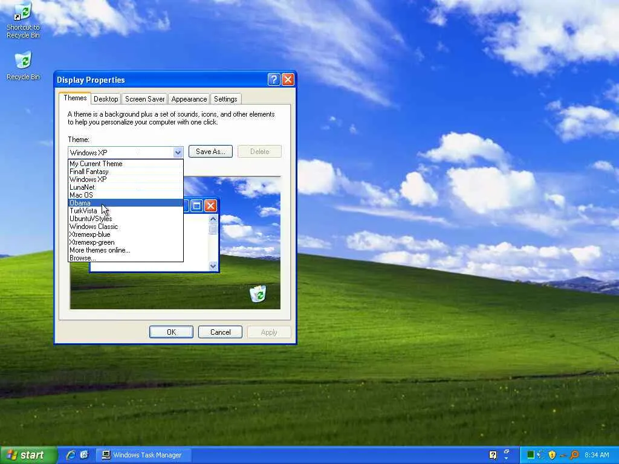
Task: Click the network connection tray icon
Action: point(540,455)
